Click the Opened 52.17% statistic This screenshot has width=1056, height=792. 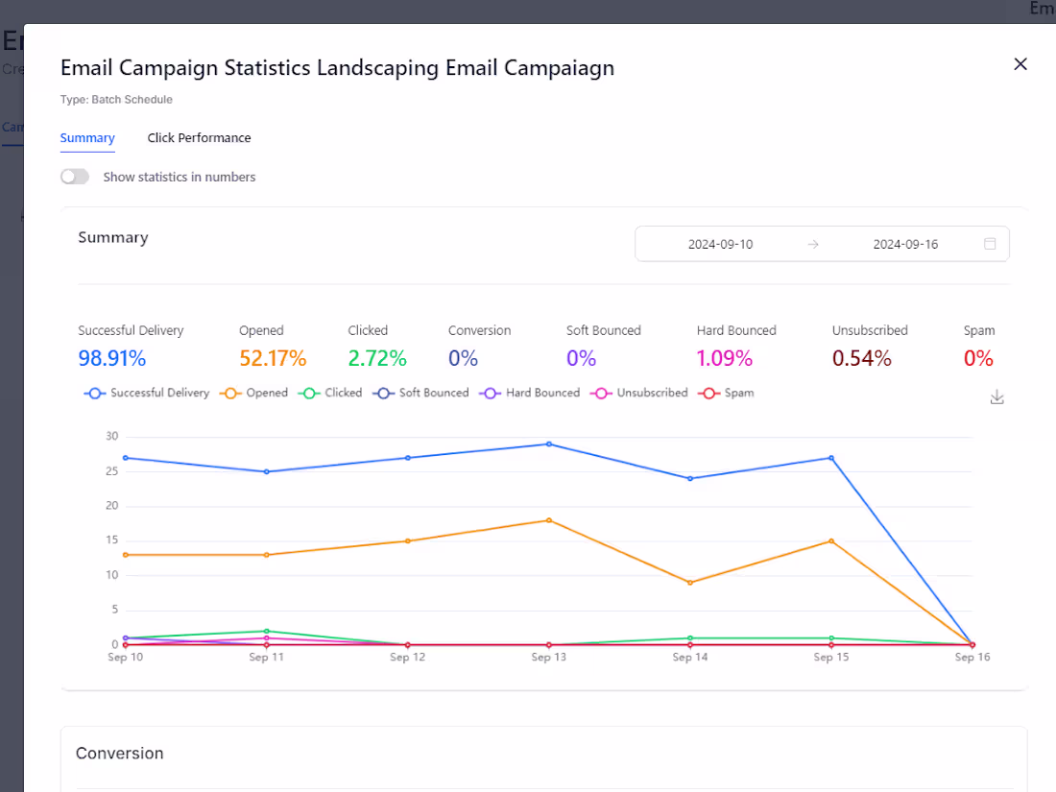click(273, 358)
